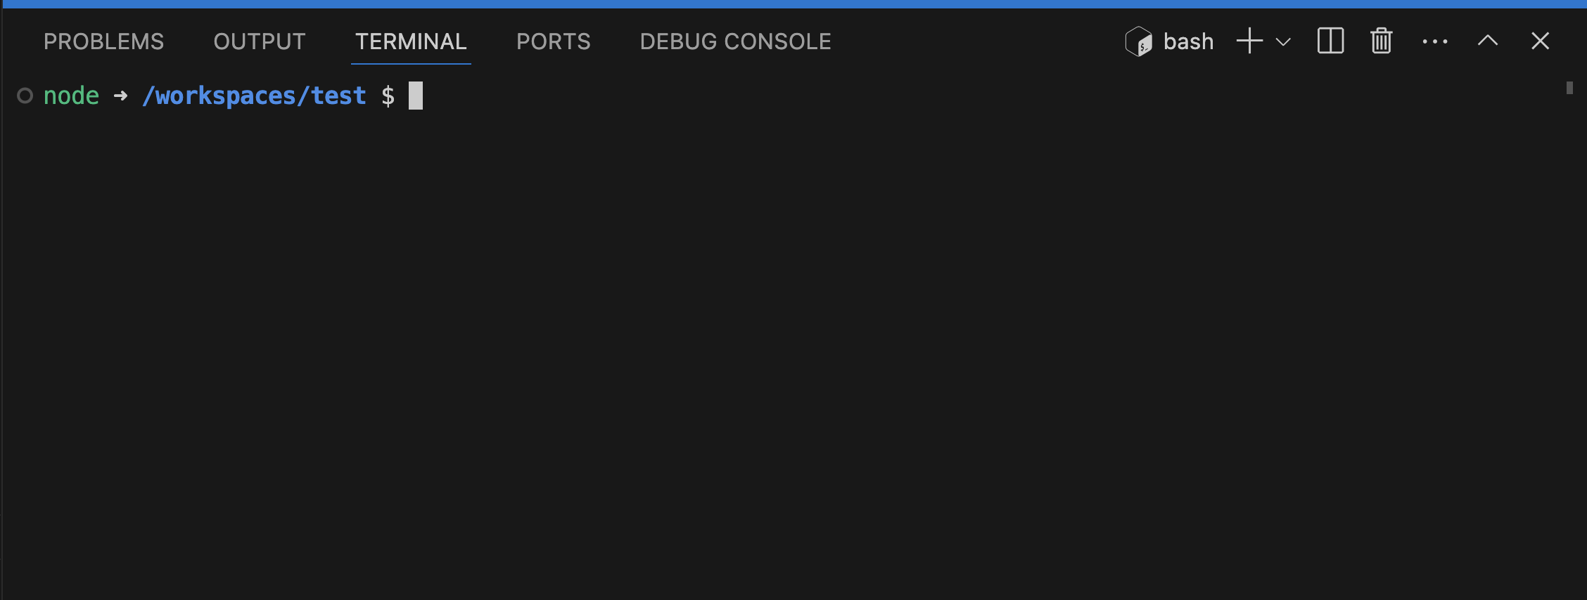The height and width of the screenshot is (600, 1587).
Task: Create a new terminal with plus icon
Action: 1249,41
